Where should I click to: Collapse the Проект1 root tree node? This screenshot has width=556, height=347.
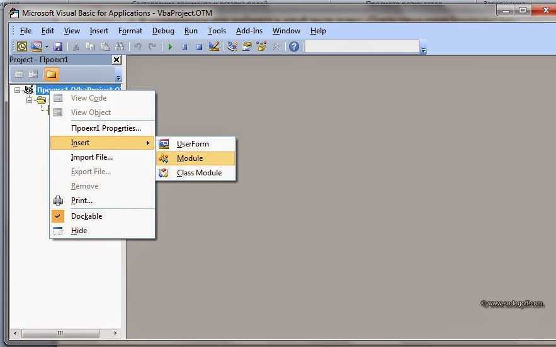[x=17, y=90]
